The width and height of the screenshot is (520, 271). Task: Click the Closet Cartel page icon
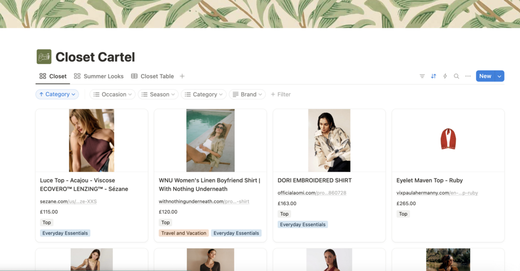point(44,57)
